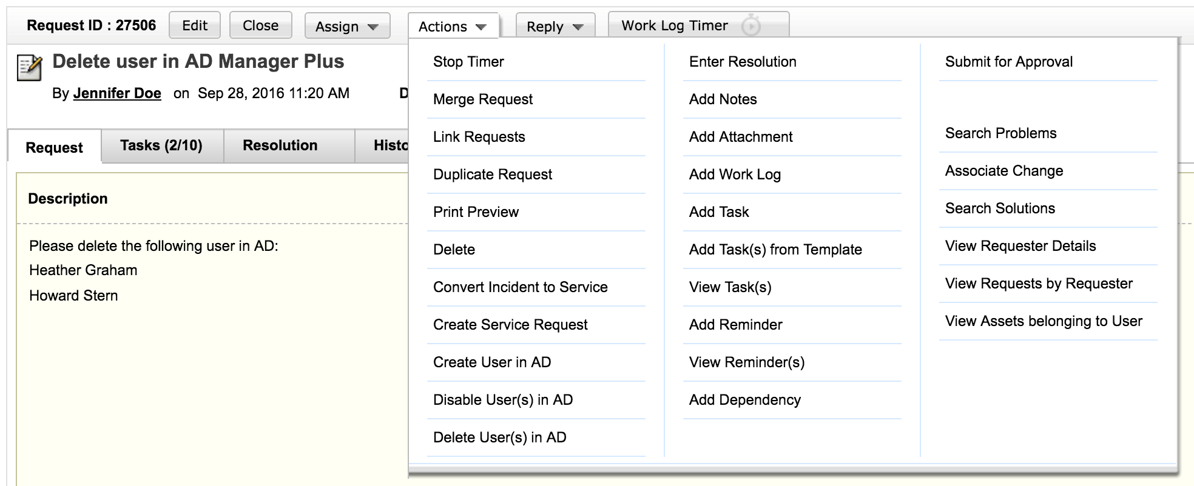This screenshot has width=1194, height=486.
Task: Select View Assets belonging to User
Action: tap(1043, 321)
